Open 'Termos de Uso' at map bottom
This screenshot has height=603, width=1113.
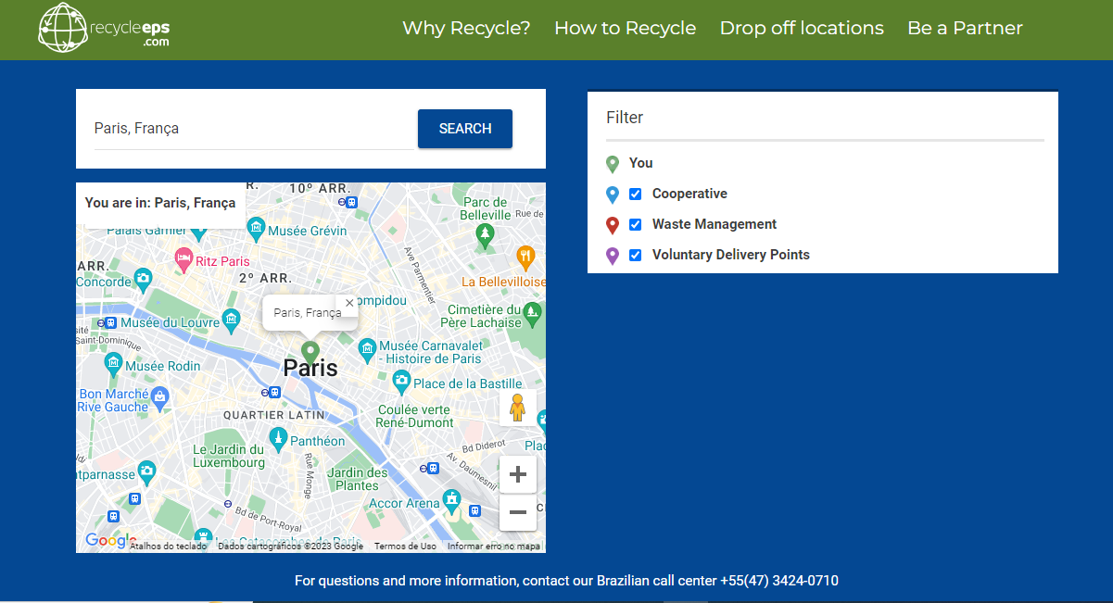(x=404, y=546)
